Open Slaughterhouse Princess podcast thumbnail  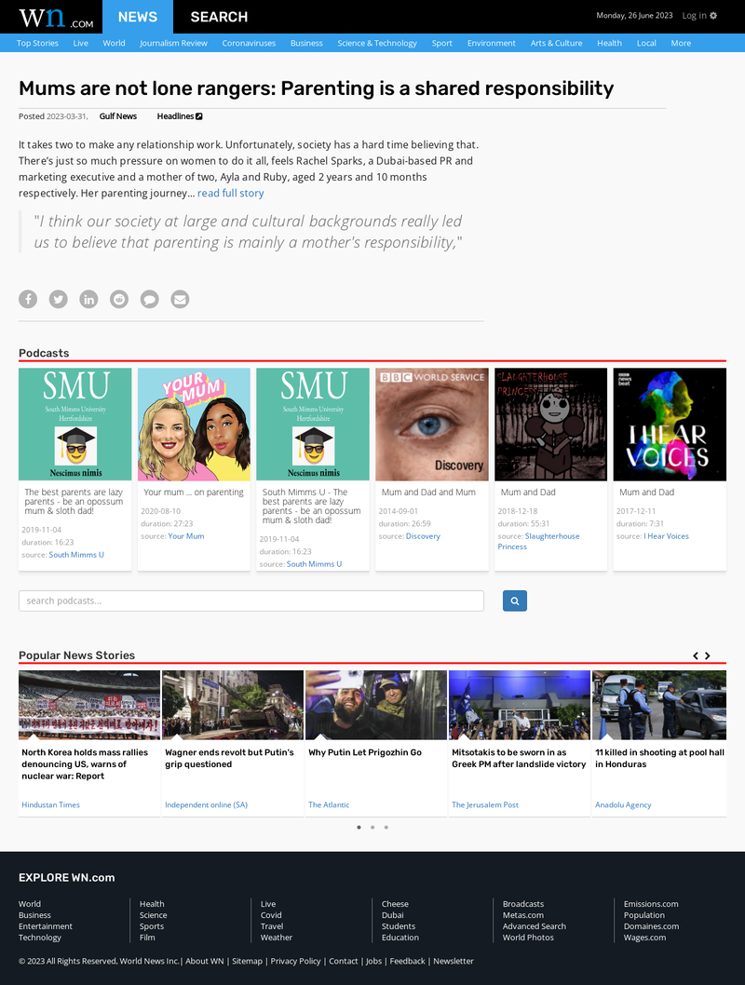pos(551,425)
